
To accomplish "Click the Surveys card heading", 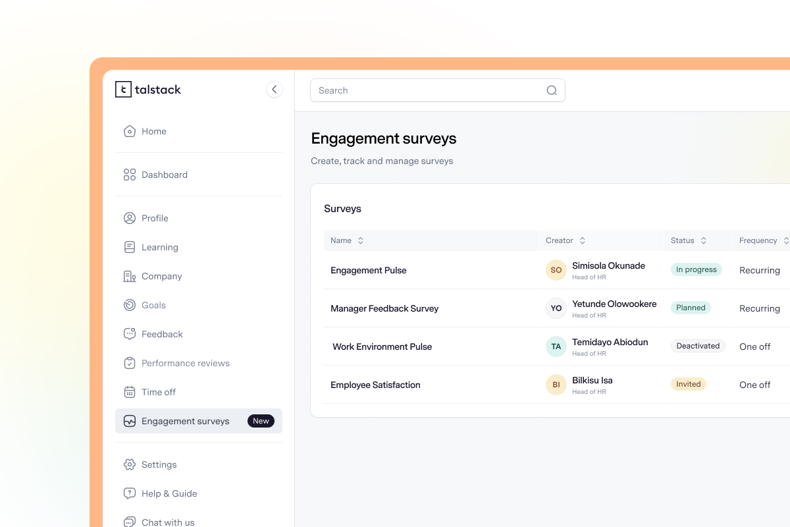I will (342, 208).
